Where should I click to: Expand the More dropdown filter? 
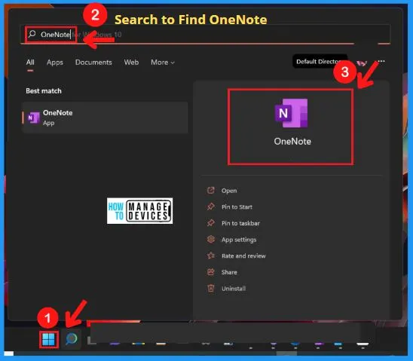163,63
